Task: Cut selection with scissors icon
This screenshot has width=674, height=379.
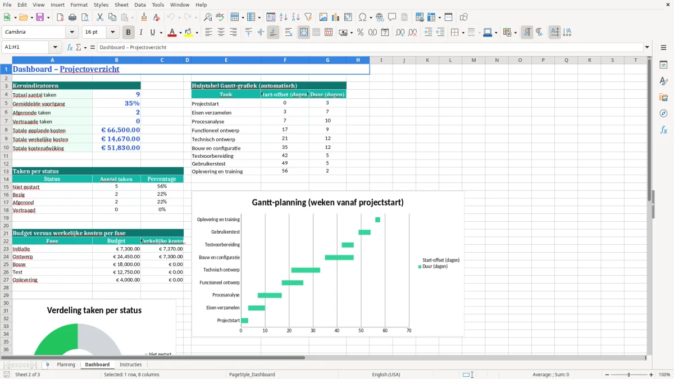Action: pos(100,17)
